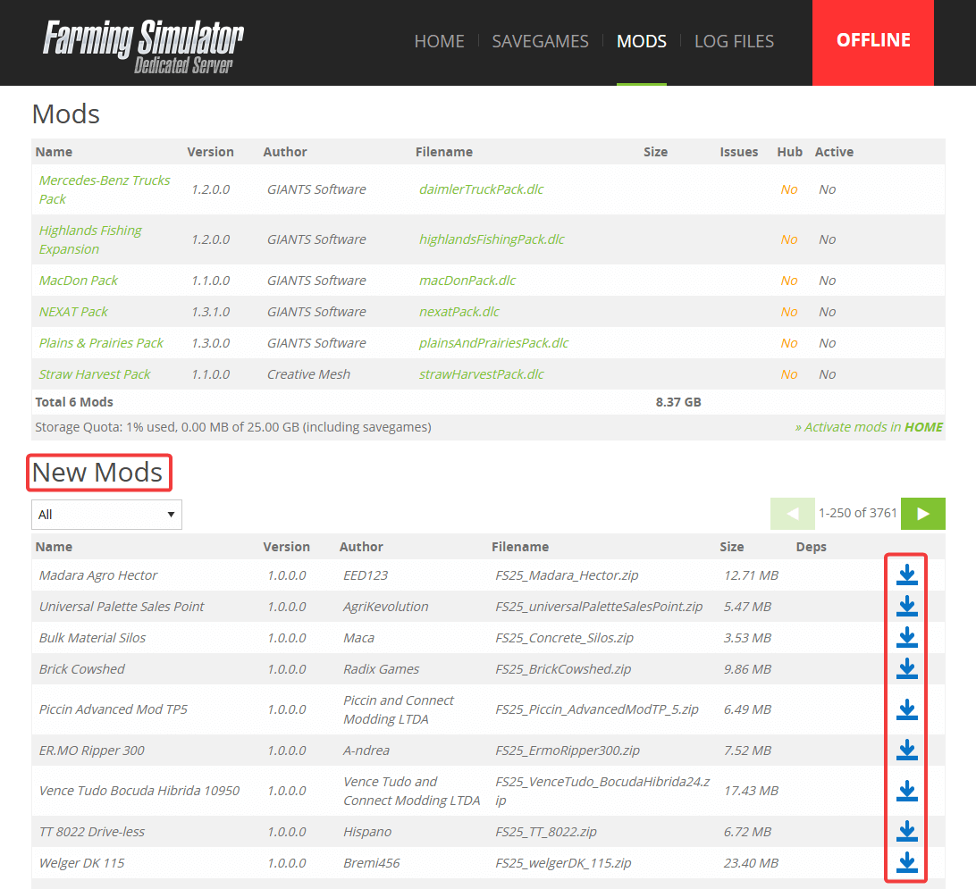Download the ER.MO Ripper 300 mod
The width and height of the screenshot is (976, 889).
tap(906, 750)
